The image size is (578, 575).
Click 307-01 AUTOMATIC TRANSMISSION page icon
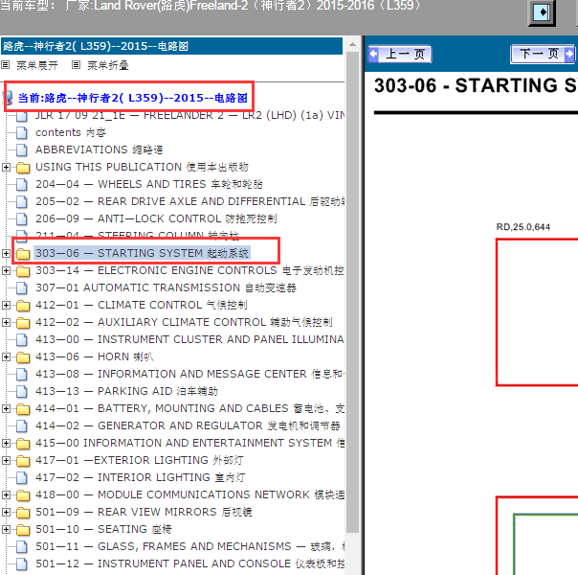[22, 287]
